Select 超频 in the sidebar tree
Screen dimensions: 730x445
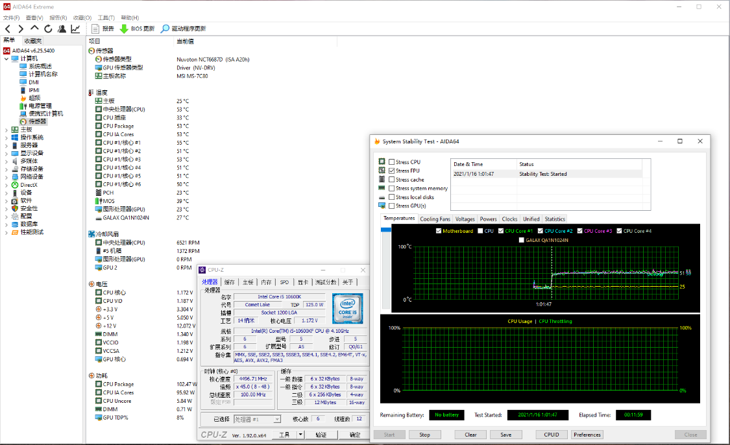click(34, 98)
